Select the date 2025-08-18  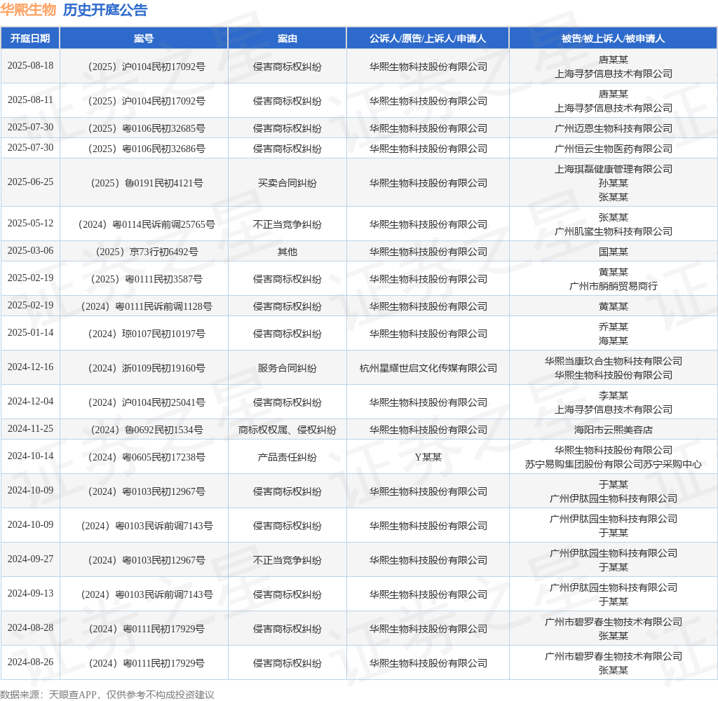pyautogui.click(x=30, y=65)
